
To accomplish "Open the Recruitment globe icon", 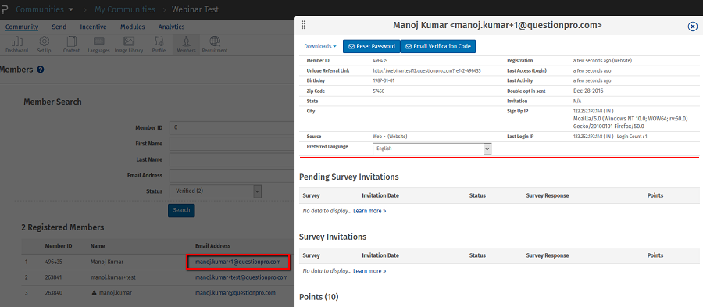I will (215, 45).
